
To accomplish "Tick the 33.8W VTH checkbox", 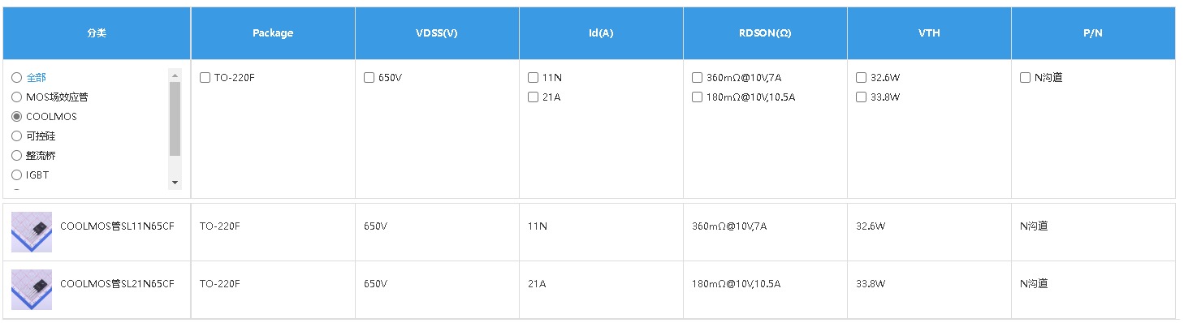I will (861, 97).
